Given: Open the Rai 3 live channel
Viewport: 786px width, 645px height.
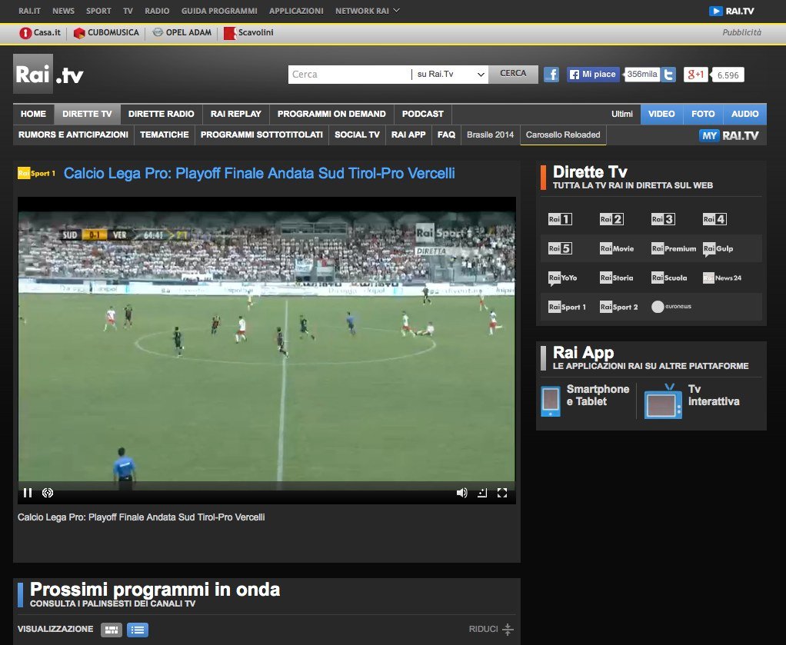Looking at the screenshot, I should (663, 219).
